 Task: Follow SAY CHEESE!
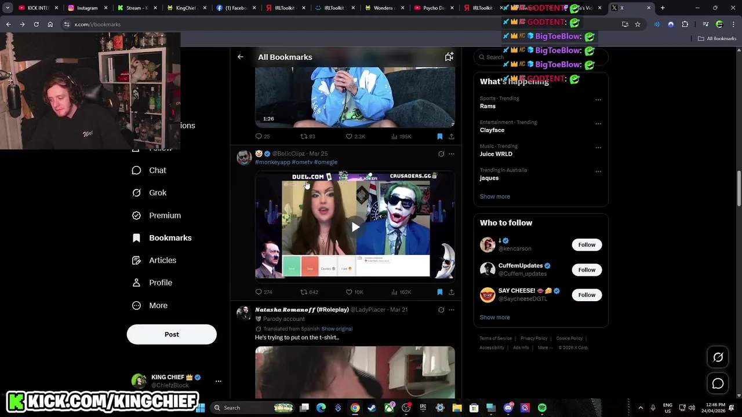pyautogui.click(x=587, y=295)
